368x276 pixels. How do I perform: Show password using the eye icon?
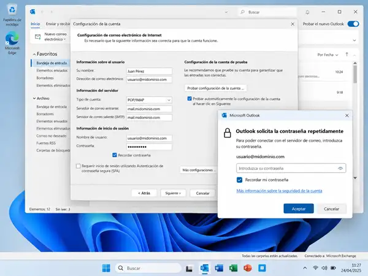[x=340, y=168]
